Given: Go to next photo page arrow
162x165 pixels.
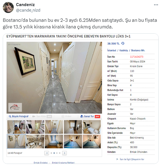Looking at the screenshot, I should point(64,153).
